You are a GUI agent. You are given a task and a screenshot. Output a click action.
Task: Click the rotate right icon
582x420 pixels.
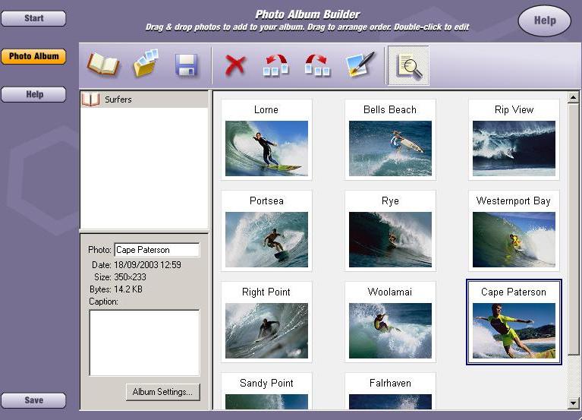click(317, 65)
